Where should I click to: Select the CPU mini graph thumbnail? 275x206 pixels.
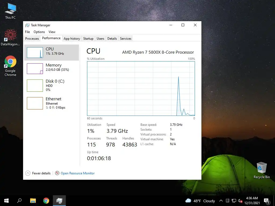tap(35, 53)
